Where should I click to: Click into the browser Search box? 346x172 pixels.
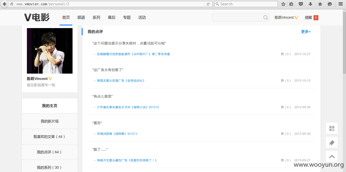coord(246,4)
